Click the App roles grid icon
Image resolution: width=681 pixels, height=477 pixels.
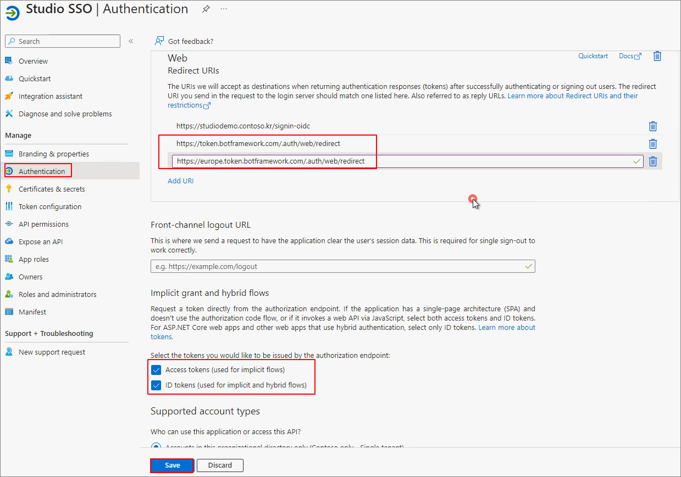click(x=9, y=259)
